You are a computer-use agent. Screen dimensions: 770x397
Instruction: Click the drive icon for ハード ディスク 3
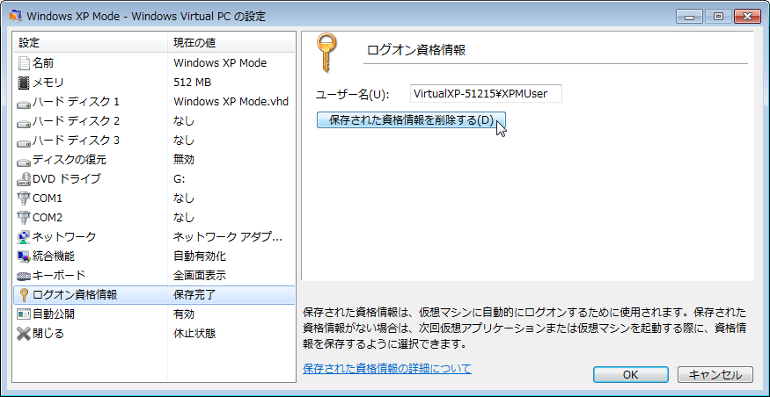(24, 141)
